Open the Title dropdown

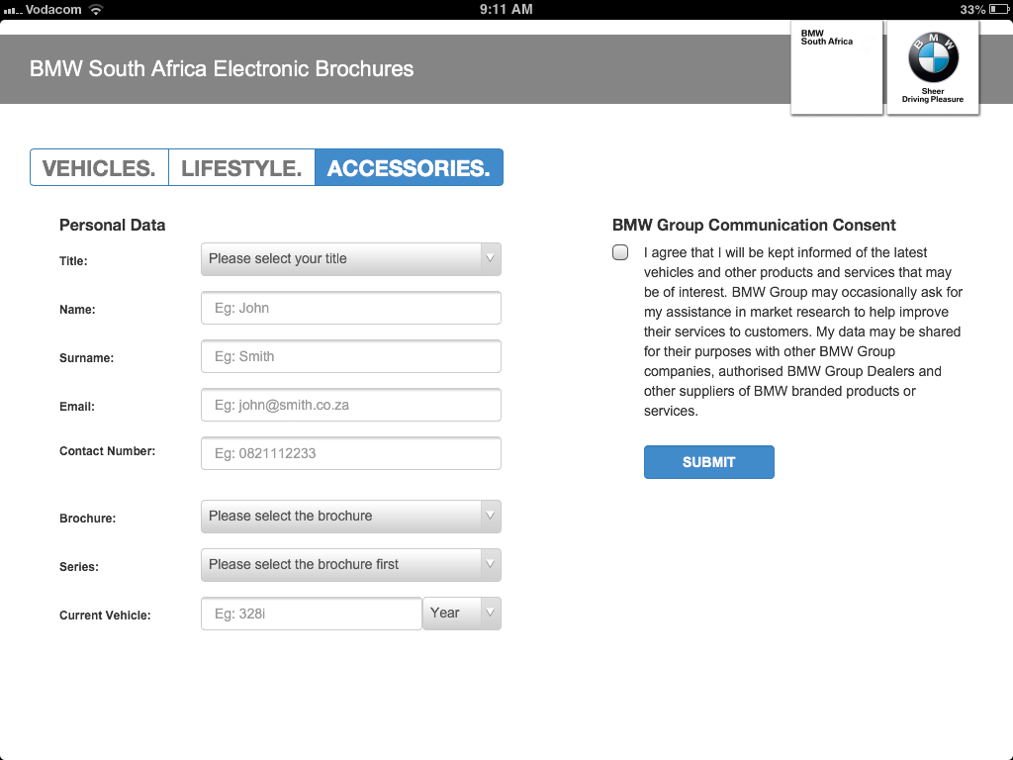tap(350, 259)
